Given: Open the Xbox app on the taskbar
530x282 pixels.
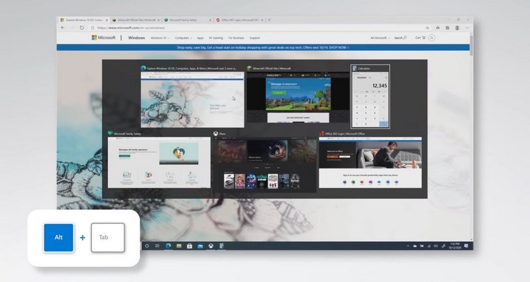Looking at the screenshot, I should coord(211,246).
